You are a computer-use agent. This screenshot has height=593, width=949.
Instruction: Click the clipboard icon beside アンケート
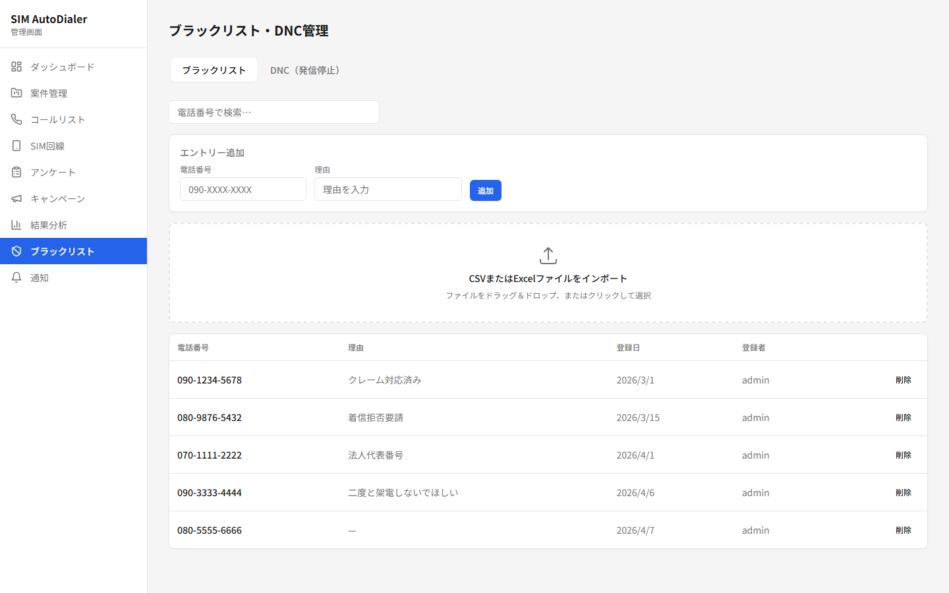tap(16, 172)
